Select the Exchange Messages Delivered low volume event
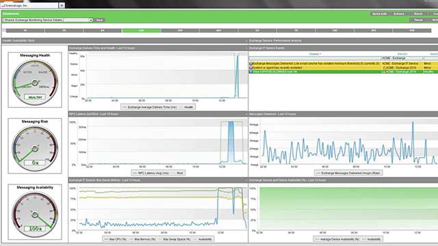438x246 pixels. [316, 64]
